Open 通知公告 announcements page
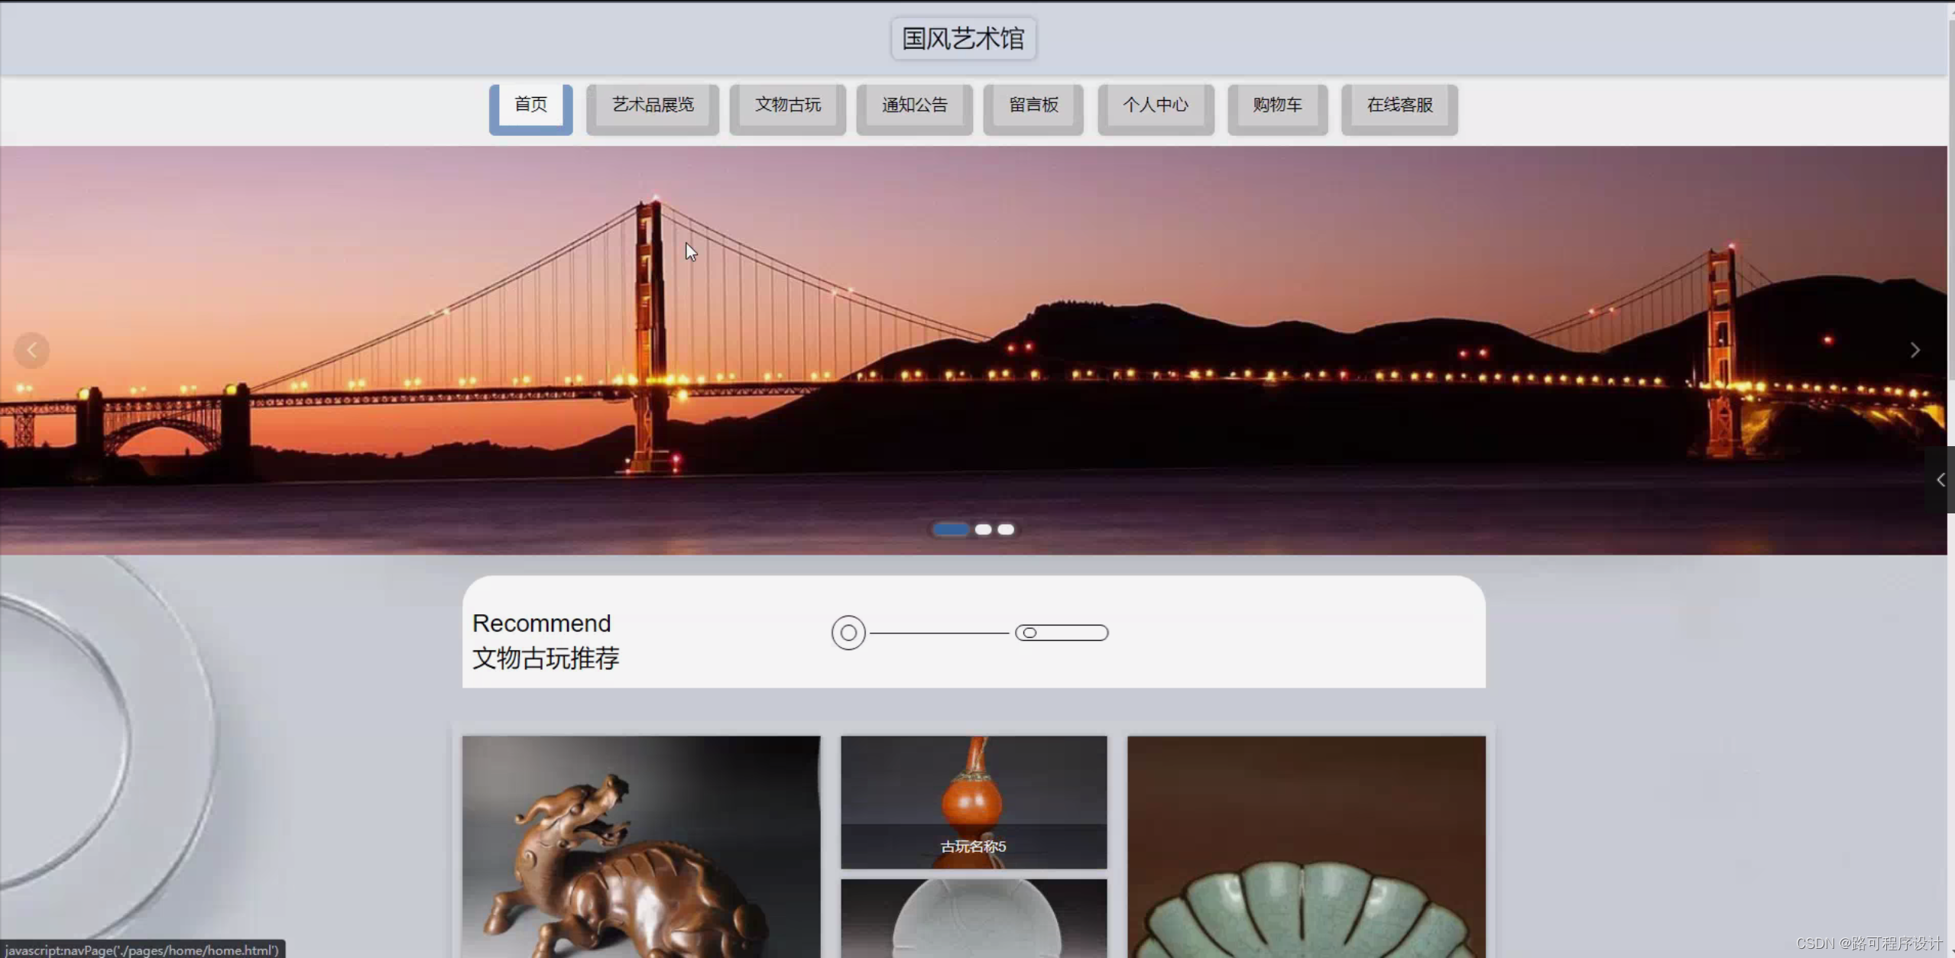1955x958 pixels. point(914,105)
